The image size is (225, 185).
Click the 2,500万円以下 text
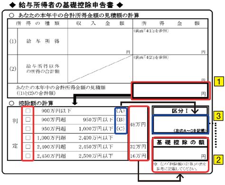pos(96,156)
